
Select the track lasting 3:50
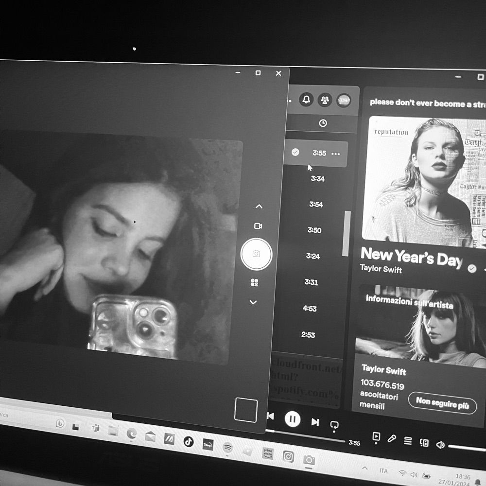(314, 230)
